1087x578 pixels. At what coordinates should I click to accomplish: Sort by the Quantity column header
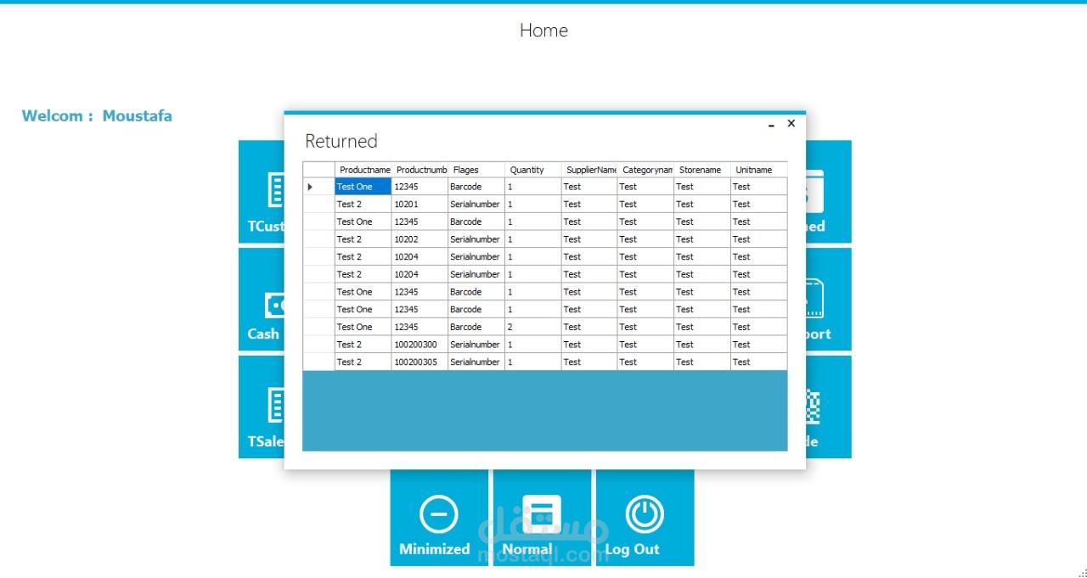[x=532, y=170]
